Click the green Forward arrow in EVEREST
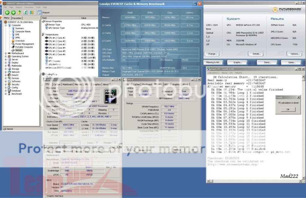306x198 pixels. coord(13,13)
